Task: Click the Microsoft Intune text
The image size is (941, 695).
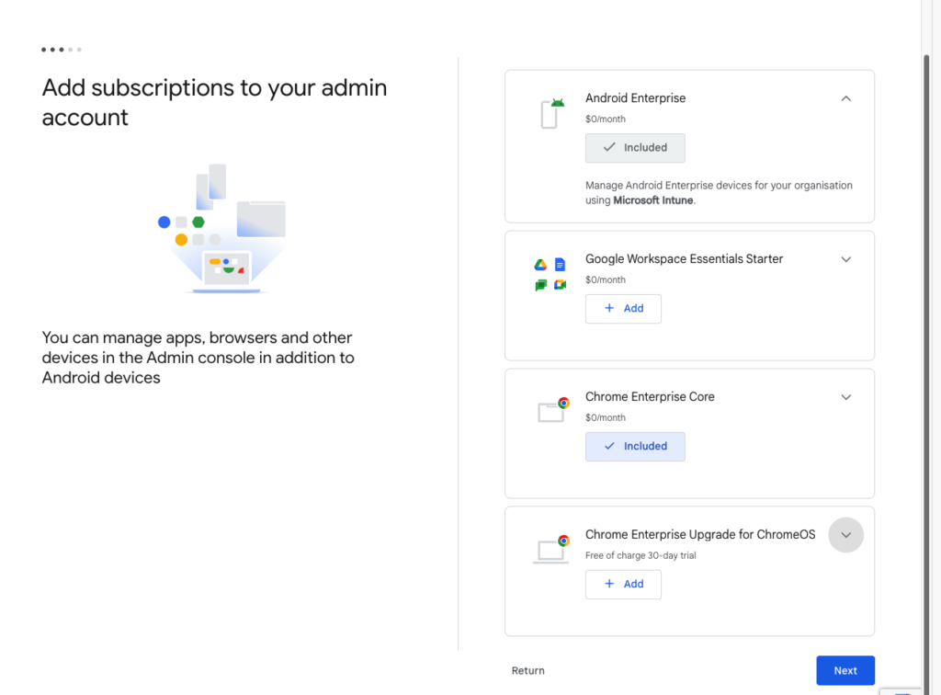Action: click(x=653, y=200)
